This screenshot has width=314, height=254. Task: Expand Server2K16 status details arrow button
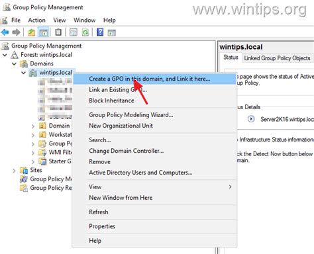[251, 119]
